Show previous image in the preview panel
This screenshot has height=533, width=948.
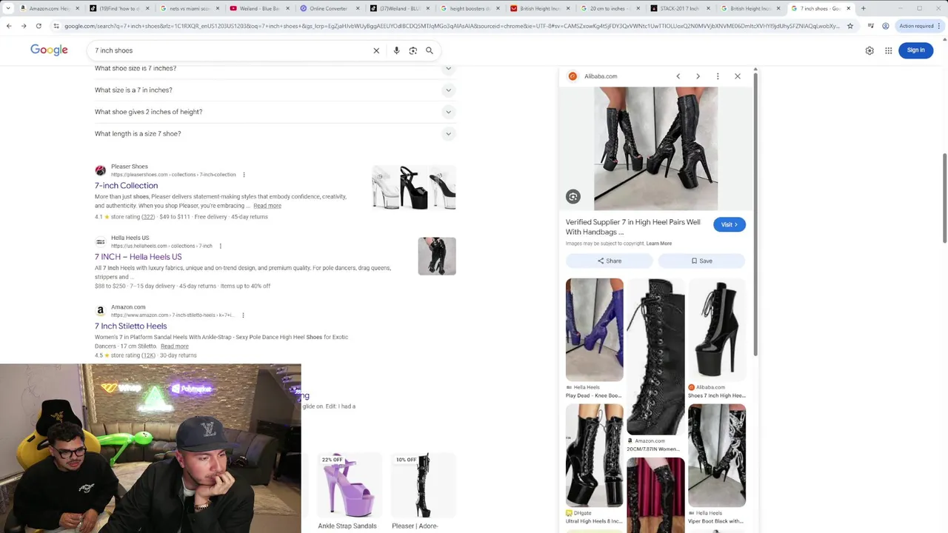coord(678,76)
